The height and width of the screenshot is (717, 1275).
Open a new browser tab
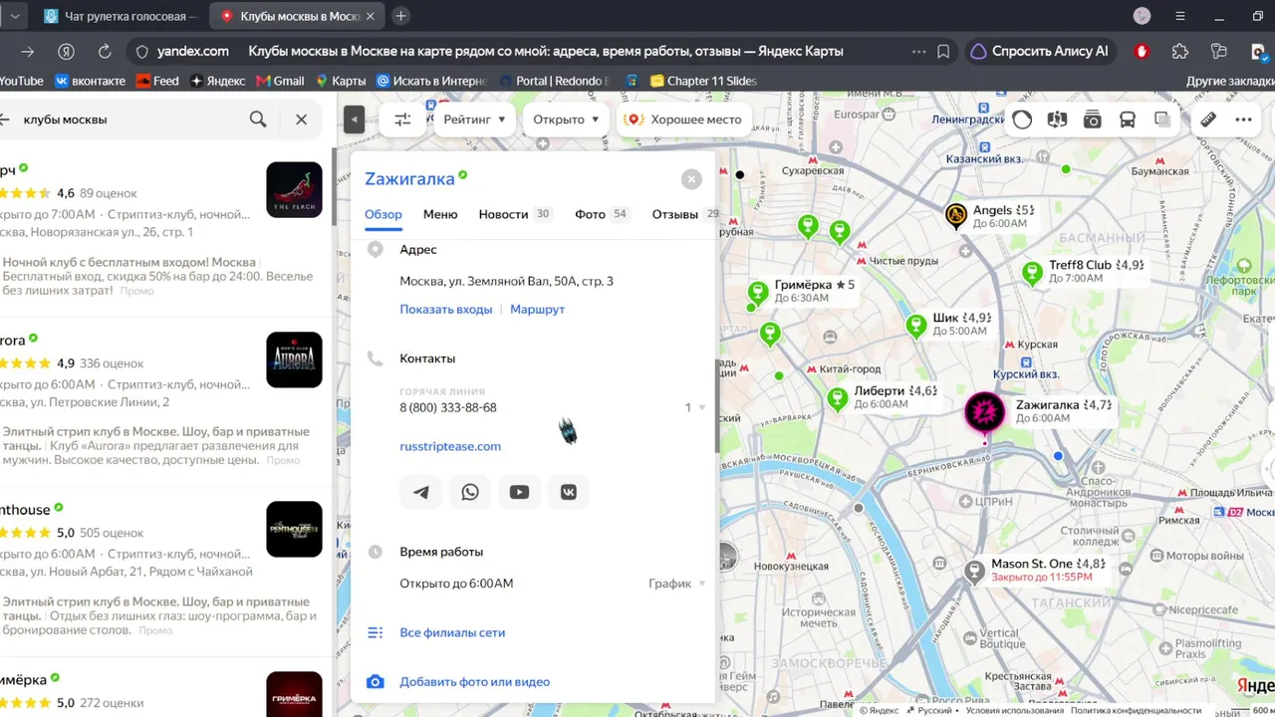tap(400, 16)
